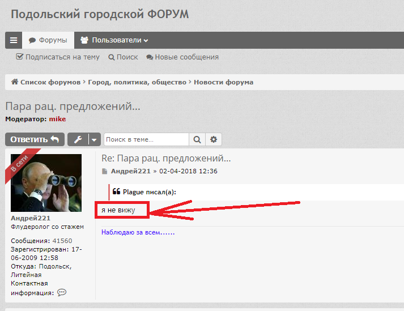Viewport: 404px width, 311px height.
Task: Click home icon in forum list breadcrumb
Action: (14, 82)
